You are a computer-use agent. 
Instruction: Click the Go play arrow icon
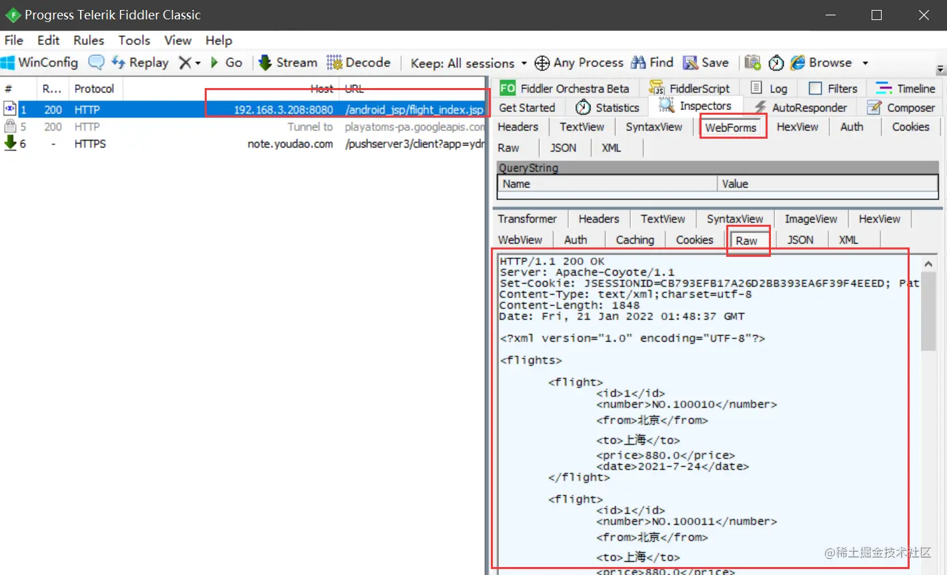click(215, 63)
